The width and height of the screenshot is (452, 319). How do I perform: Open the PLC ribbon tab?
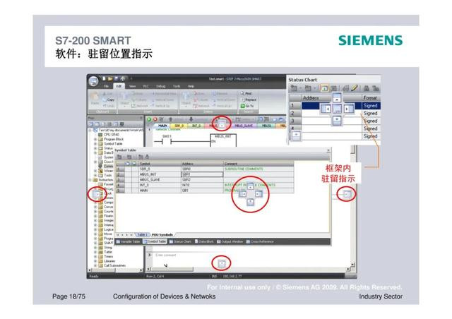click(146, 86)
